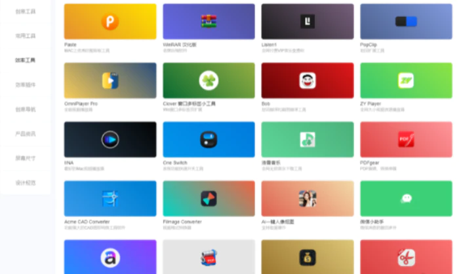This screenshot has width=459, height=274.
Task: Click the WinRAR books icon
Action: [209, 22]
